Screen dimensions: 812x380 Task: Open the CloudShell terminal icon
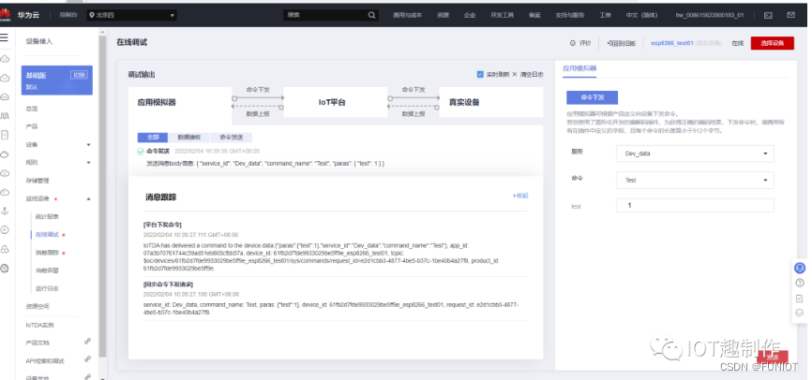769,15
